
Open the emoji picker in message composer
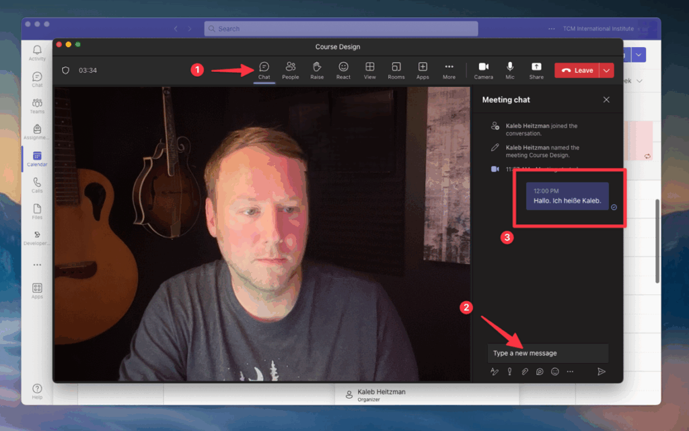(555, 372)
